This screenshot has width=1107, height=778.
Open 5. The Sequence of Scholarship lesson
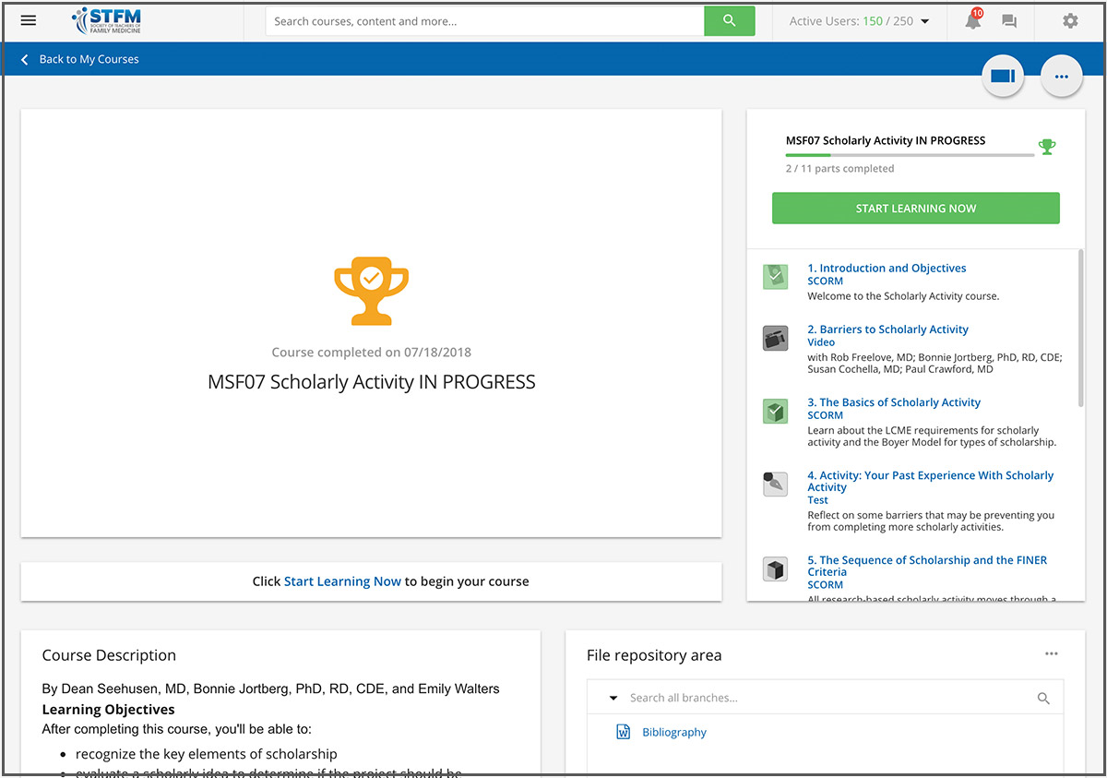928,566
